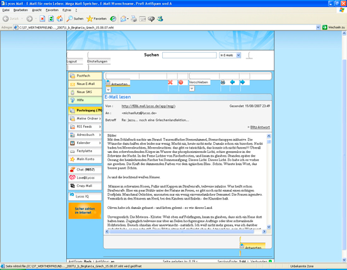Click the Logout link
This screenshot has width=347, height=270.
(x=72, y=62)
